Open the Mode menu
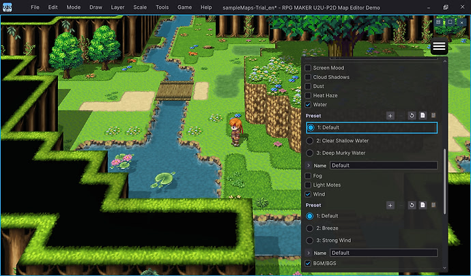 [x=74, y=7]
